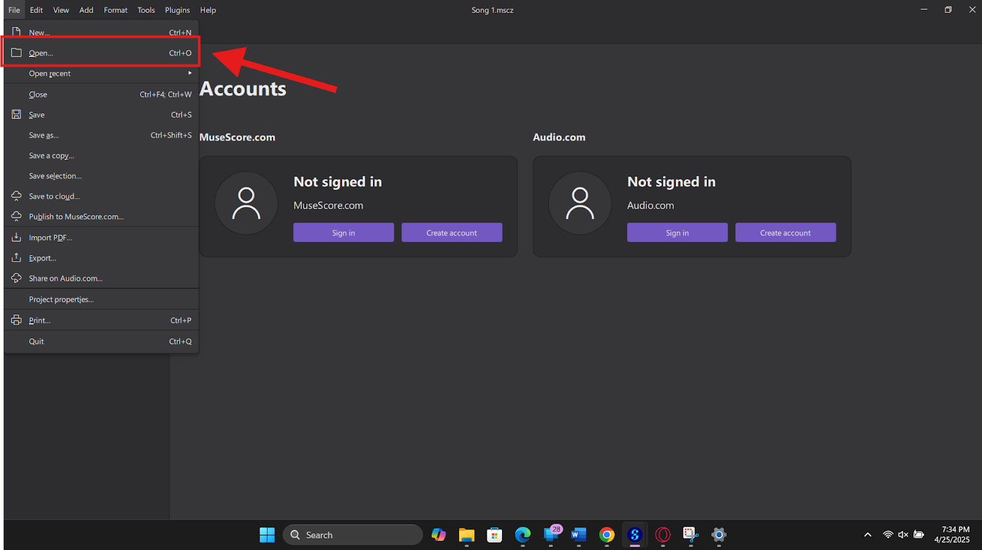Click the Share on Audio.com cloud icon
This screenshot has height=550, width=982.
click(x=17, y=278)
